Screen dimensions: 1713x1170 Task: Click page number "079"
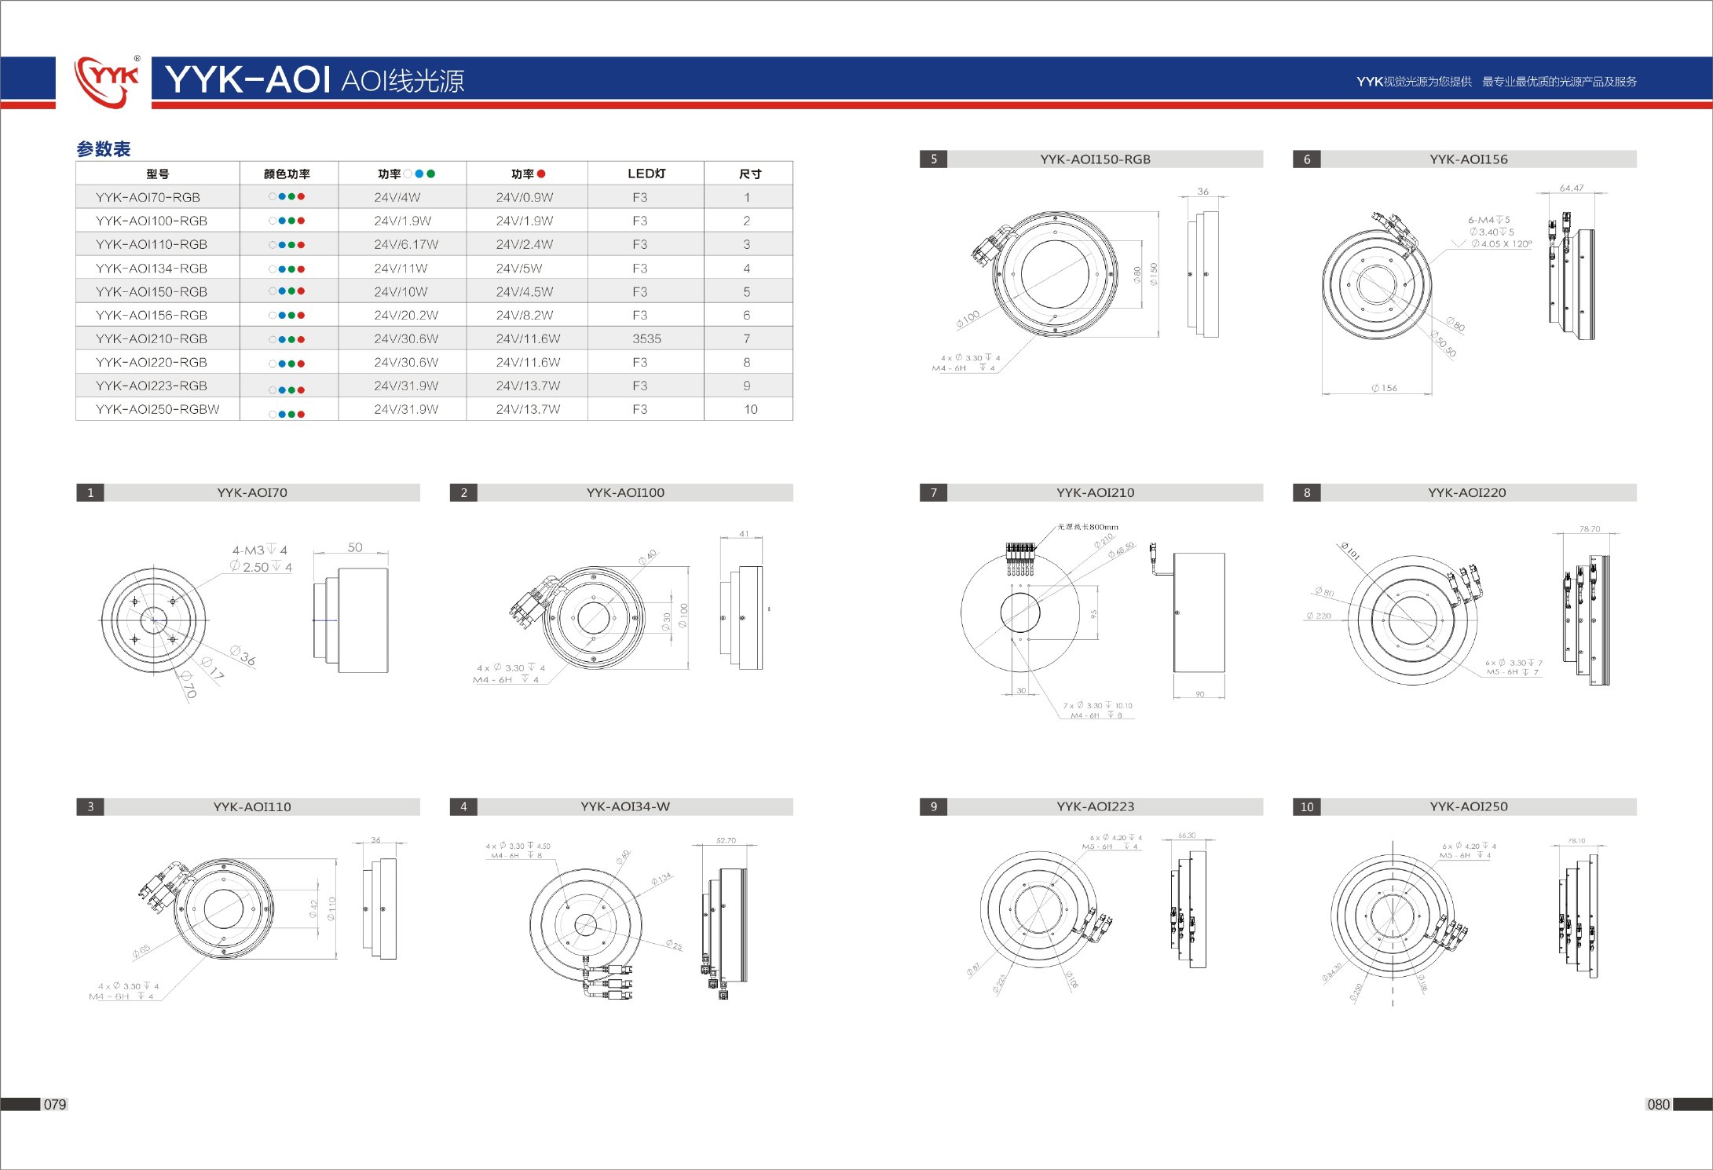coord(55,1104)
